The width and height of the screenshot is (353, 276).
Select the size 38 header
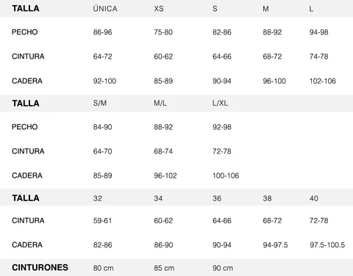[267, 198]
